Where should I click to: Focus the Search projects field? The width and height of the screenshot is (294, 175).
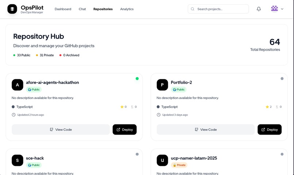[218, 9]
